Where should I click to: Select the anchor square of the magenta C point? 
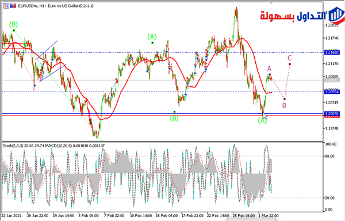click(x=290, y=64)
